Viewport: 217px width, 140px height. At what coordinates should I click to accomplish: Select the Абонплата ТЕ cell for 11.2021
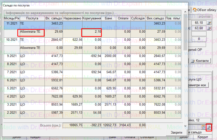tap(31, 32)
